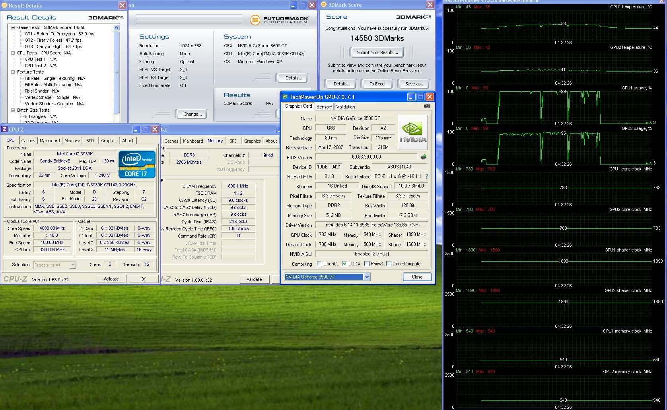Close the 3DMark Score window

coord(430,4)
